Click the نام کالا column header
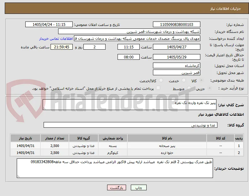249x196 pixels. pyautogui.click(x=167, y=138)
